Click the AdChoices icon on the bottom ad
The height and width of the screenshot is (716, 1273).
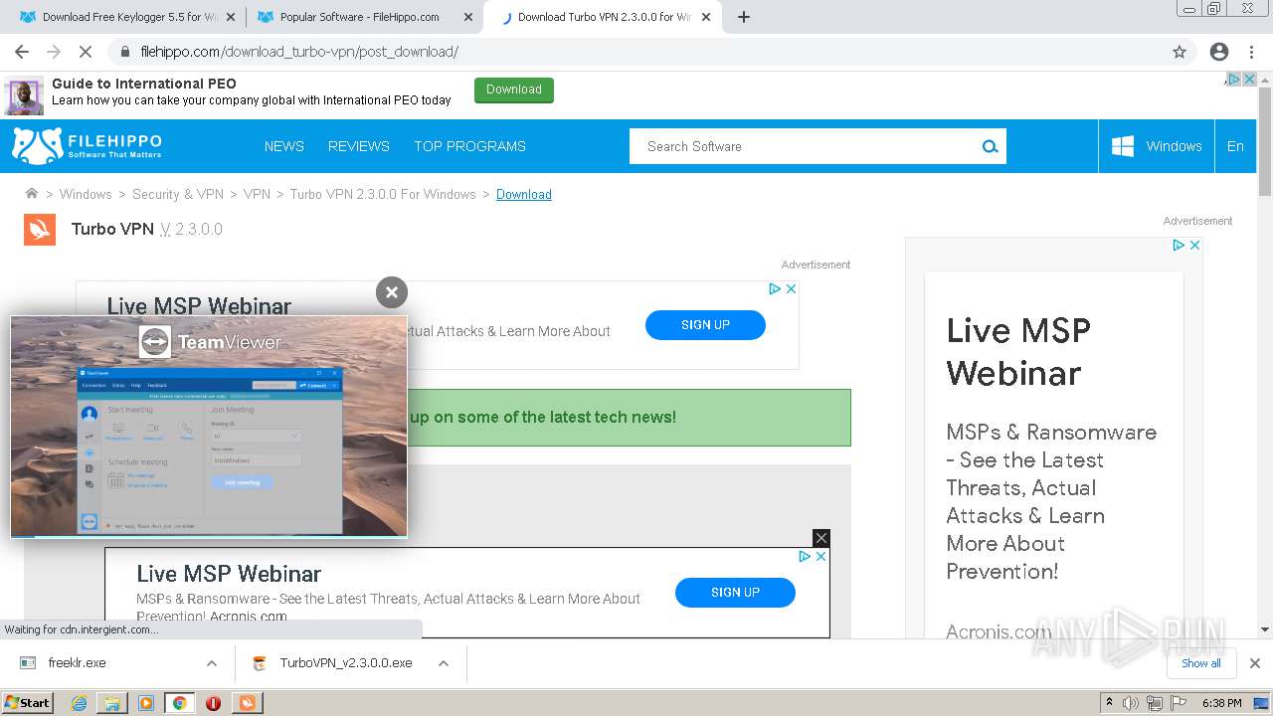point(805,557)
